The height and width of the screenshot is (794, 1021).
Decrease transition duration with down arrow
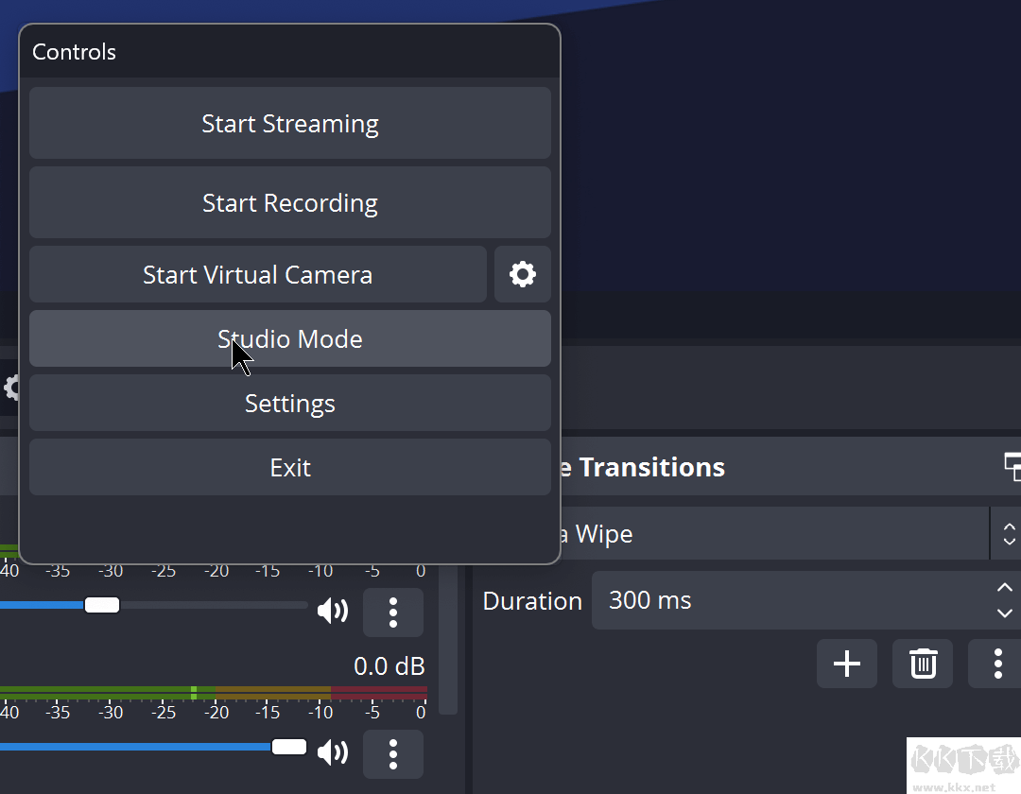(x=1004, y=613)
